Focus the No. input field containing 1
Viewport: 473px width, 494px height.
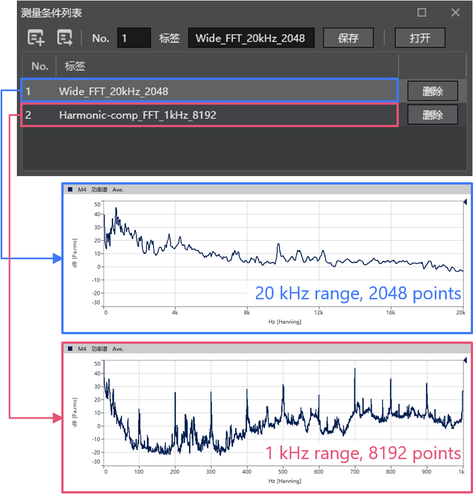click(134, 38)
